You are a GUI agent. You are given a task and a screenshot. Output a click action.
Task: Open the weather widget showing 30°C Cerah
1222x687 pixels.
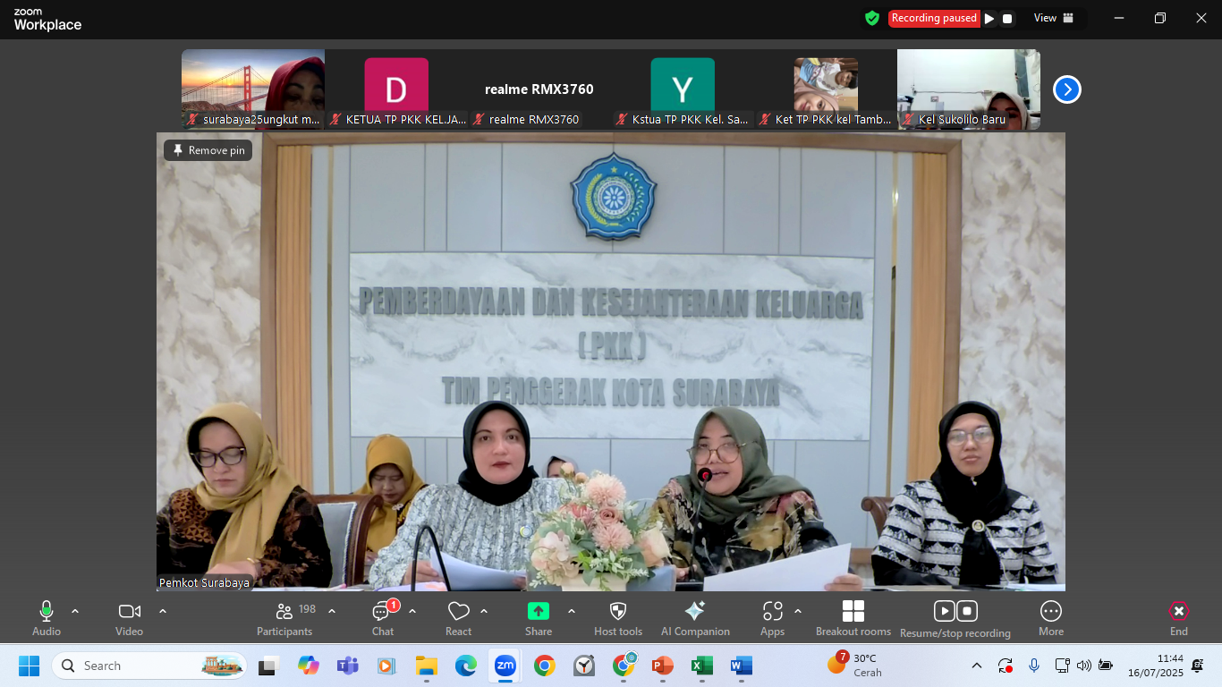click(x=854, y=666)
